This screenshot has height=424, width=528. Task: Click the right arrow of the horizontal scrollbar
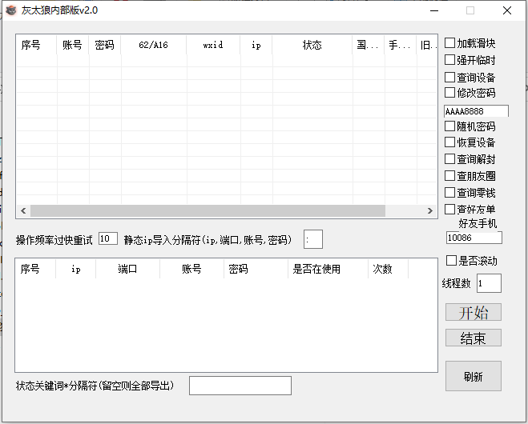(432, 210)
